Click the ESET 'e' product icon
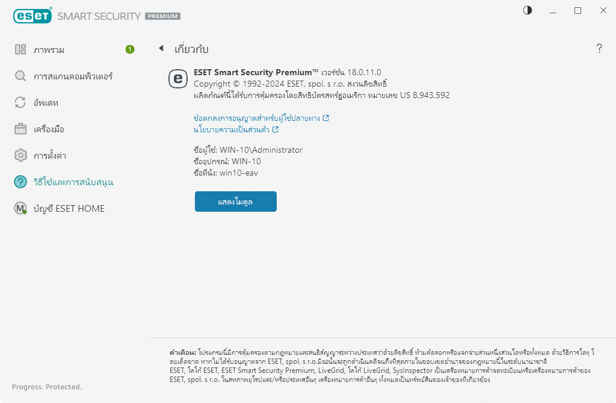This screenshot has height=403, width=616. [178, 78]
